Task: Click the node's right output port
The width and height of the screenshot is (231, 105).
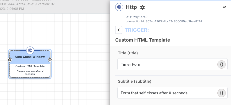Action: click(50, 60)
